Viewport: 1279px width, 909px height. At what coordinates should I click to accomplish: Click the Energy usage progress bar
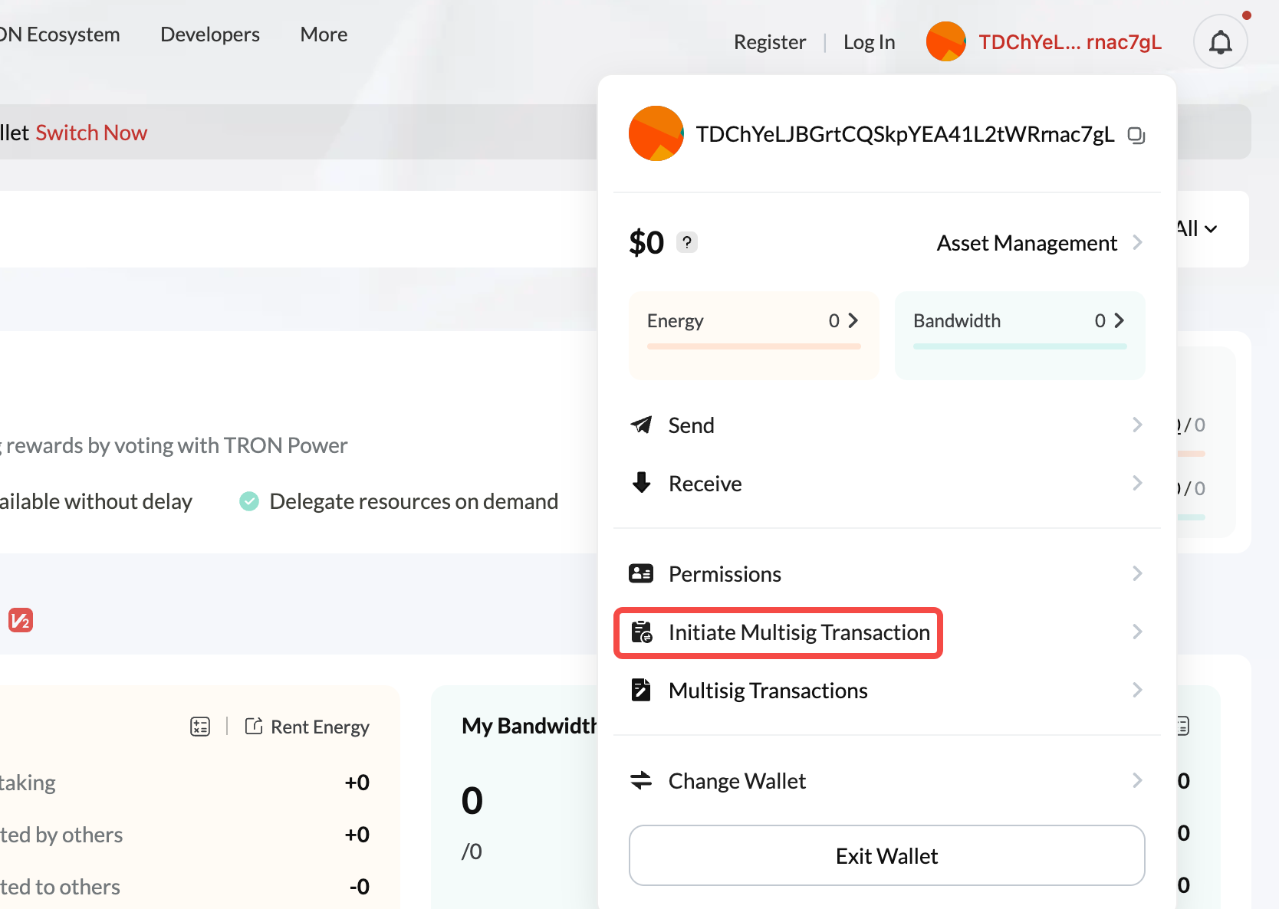(x=753, y=346)
